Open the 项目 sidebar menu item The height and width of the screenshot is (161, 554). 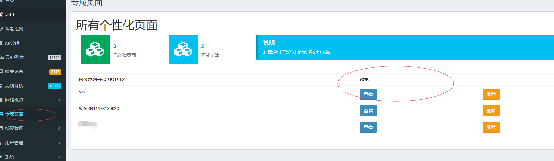click(10, 15)
